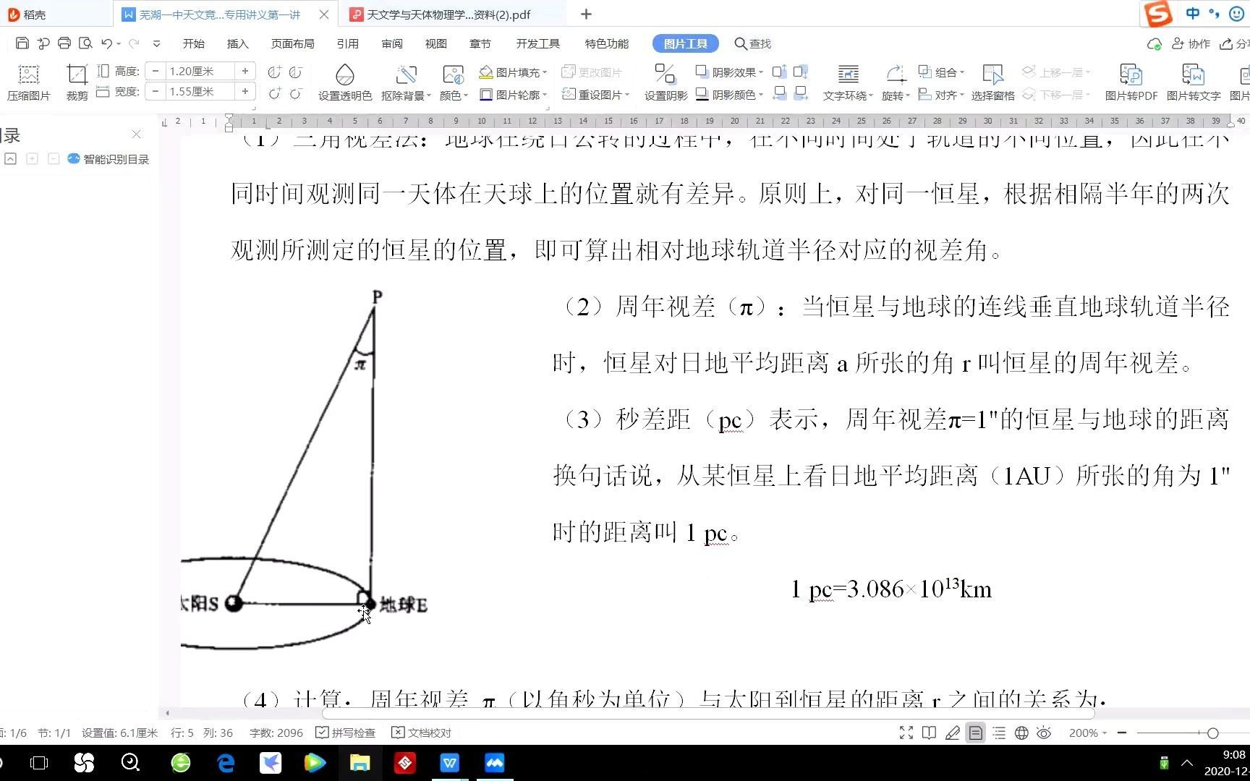The height and width of the screenshot is (781, 1250).
Task: Click the cloud sync status icon
Action: coord(1155,44)
